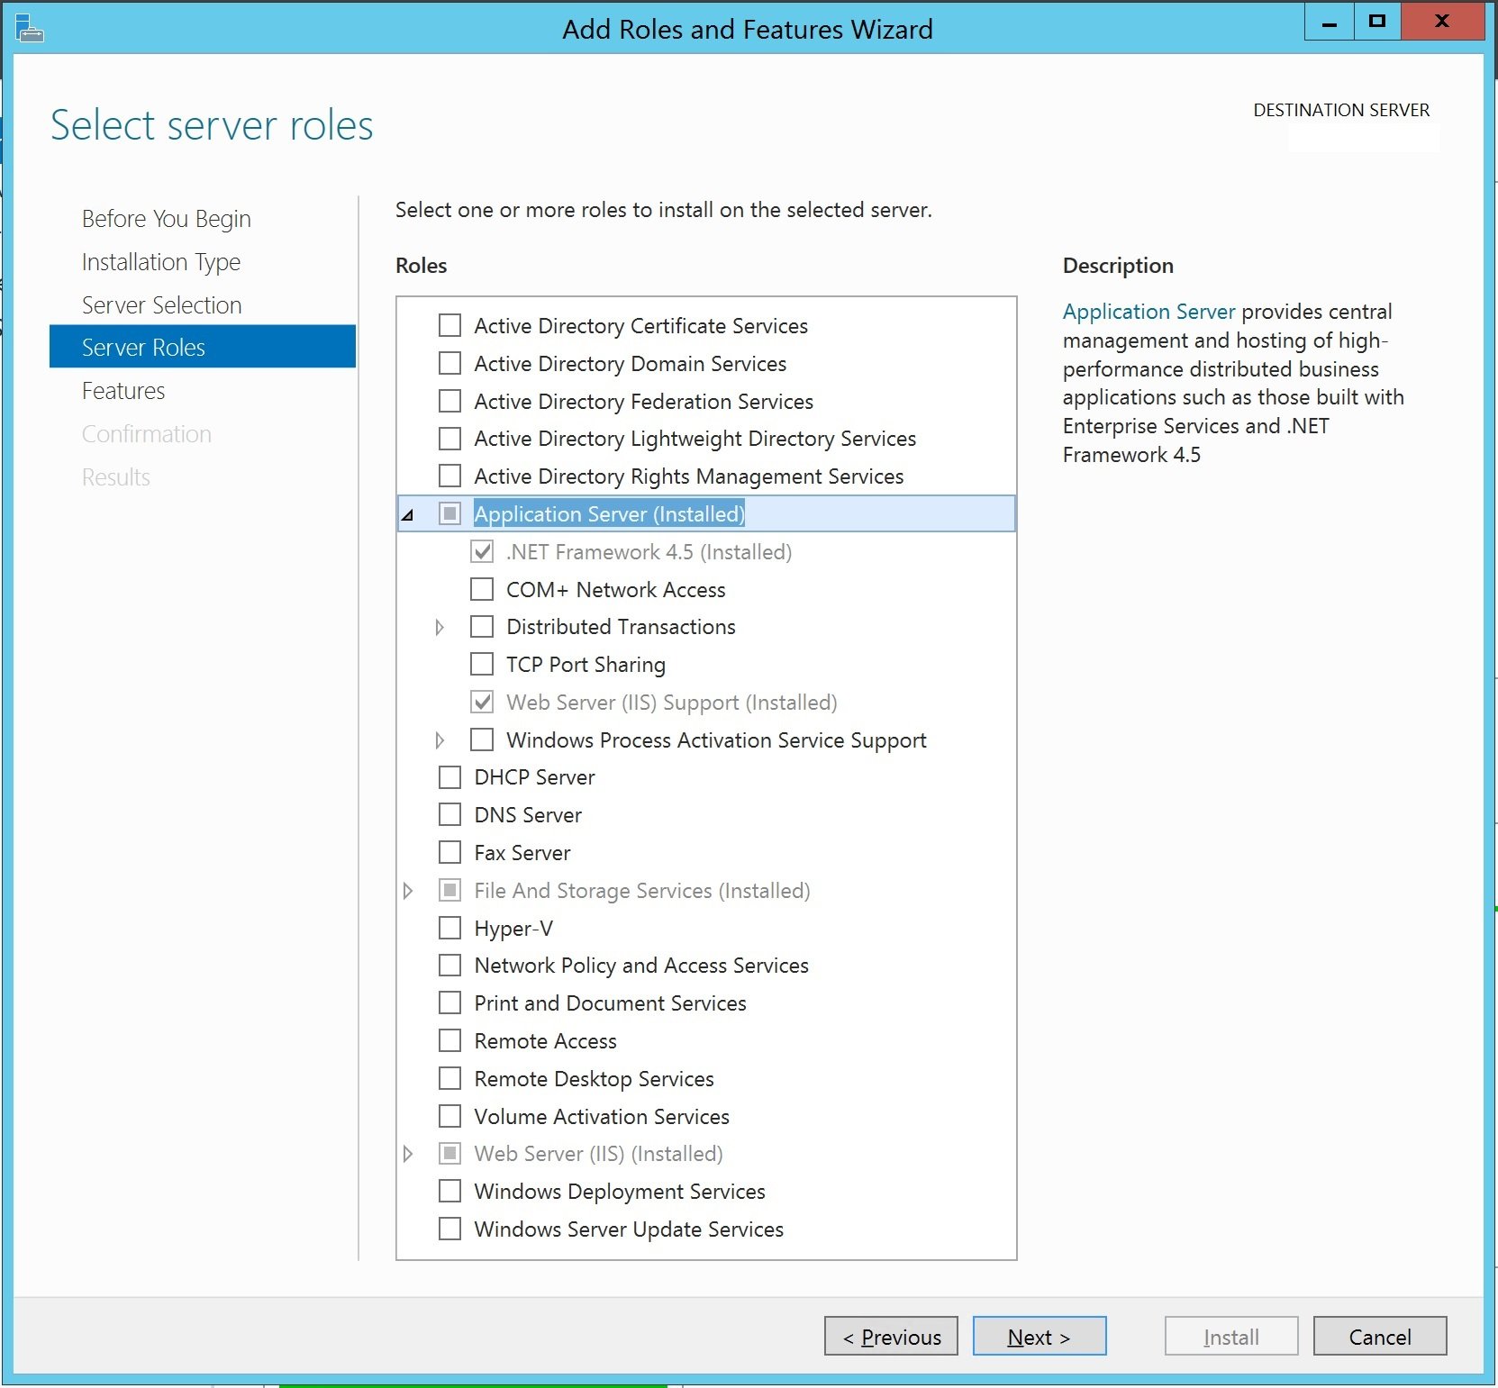Cancel the wizard

pos(1380,1336)
